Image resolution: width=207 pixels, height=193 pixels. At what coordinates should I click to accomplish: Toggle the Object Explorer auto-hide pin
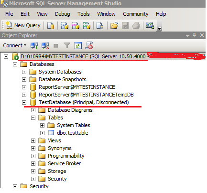click(195, 35)
